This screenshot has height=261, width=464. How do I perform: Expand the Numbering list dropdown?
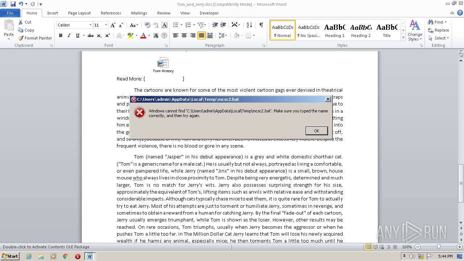click(194, 25)
